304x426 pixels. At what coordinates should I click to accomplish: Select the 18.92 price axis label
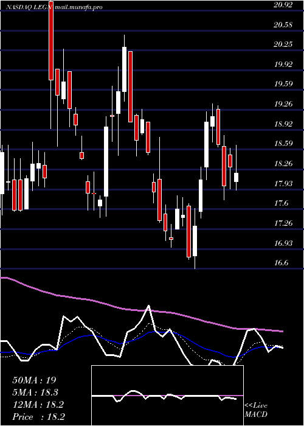(283, 124)
